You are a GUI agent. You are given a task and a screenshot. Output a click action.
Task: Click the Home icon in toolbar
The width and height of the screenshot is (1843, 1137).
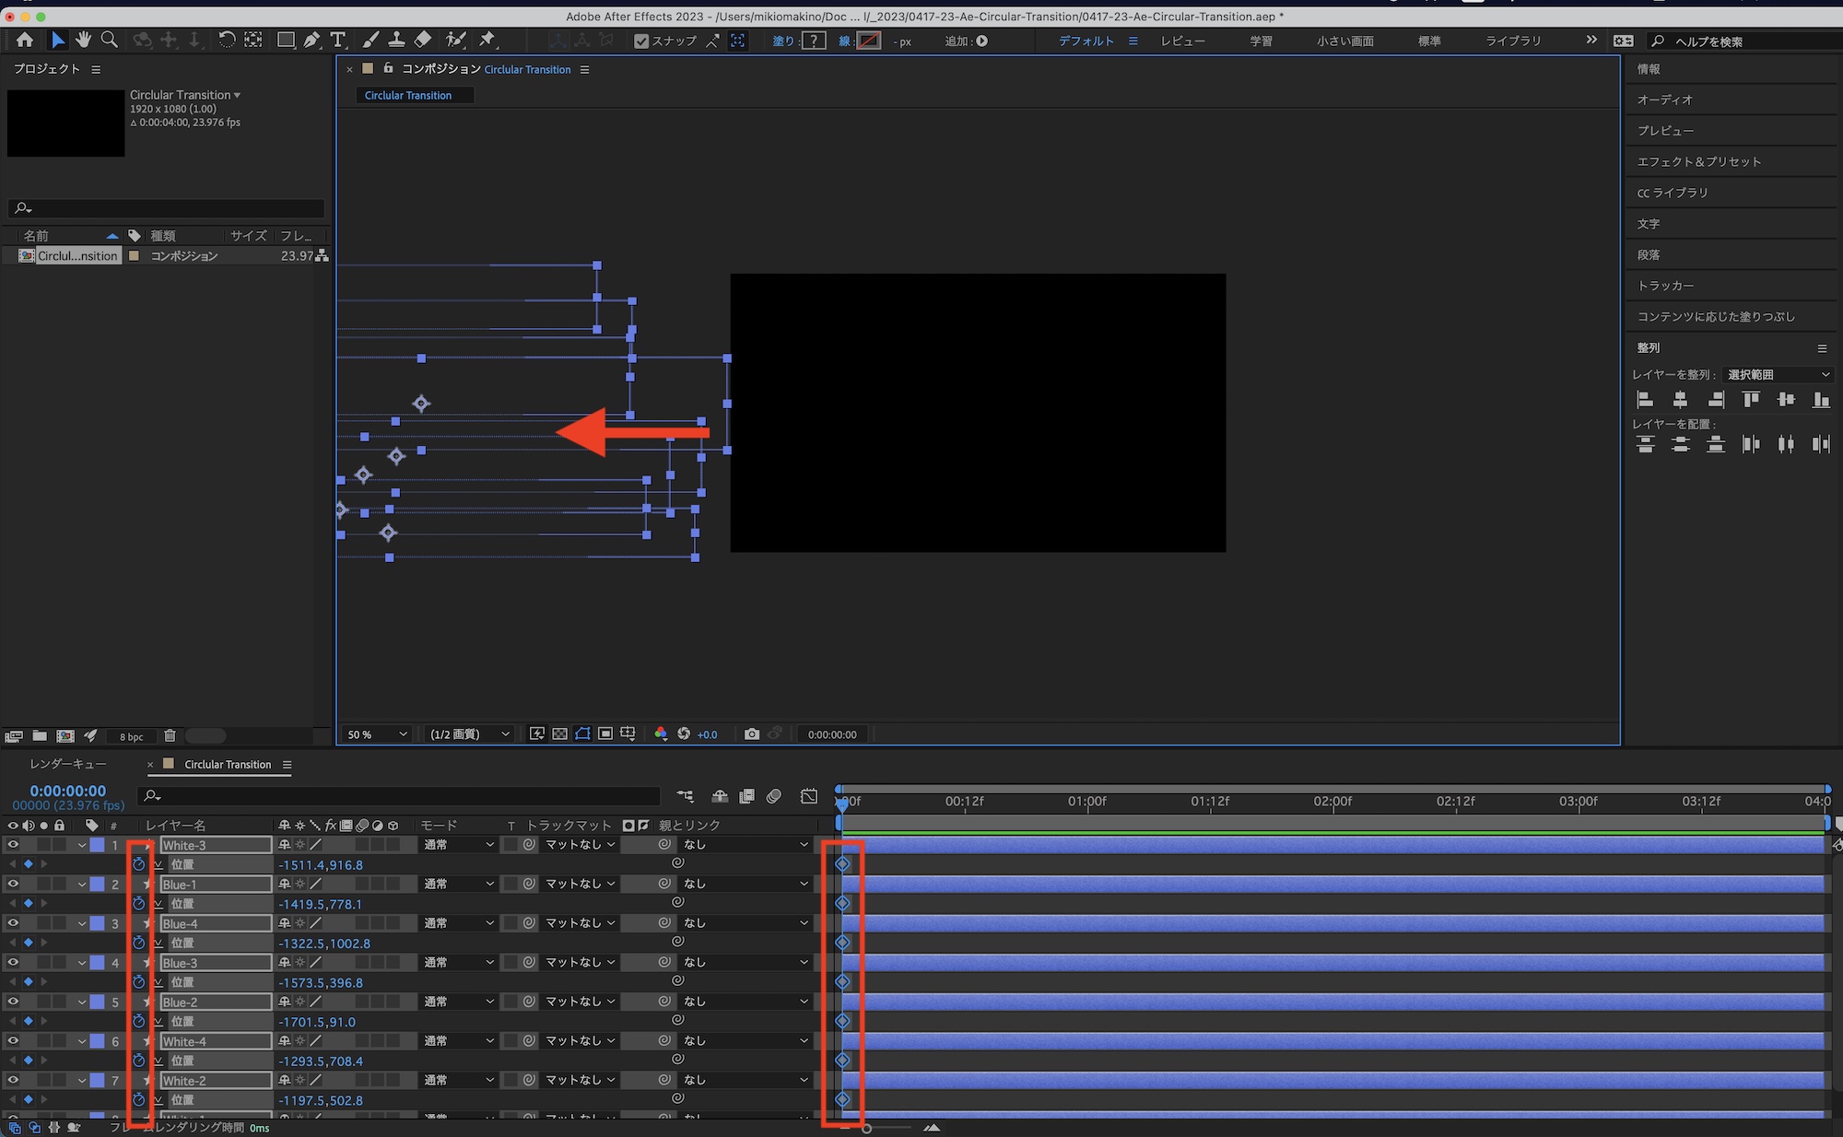25,40
